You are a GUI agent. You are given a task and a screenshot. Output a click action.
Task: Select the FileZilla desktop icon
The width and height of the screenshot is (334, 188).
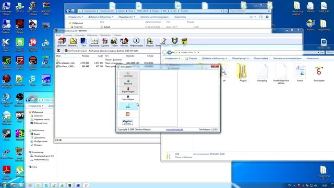[20, 63]
